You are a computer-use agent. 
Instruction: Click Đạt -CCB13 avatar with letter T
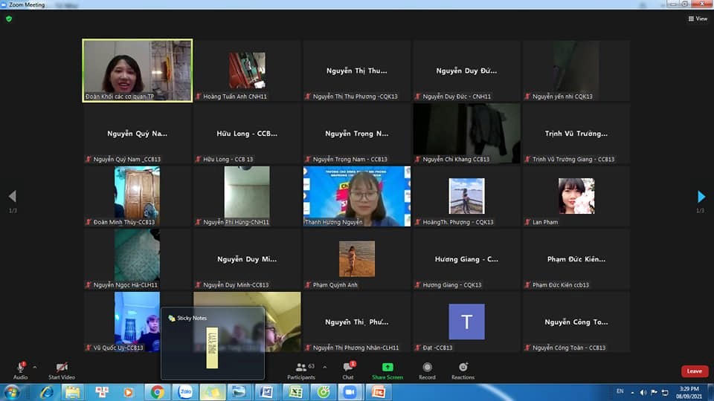click(x=466, y=322)
